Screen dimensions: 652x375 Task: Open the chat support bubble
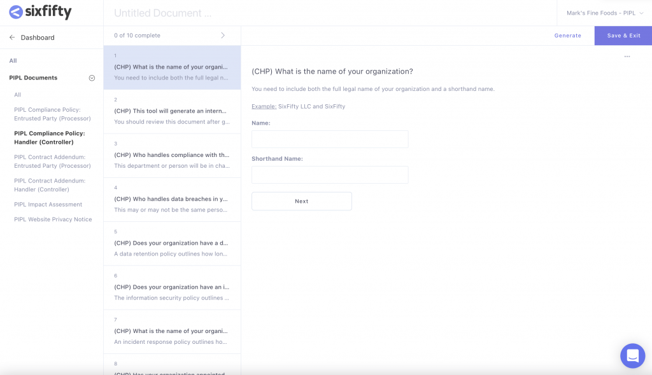[x=632, y=355]
